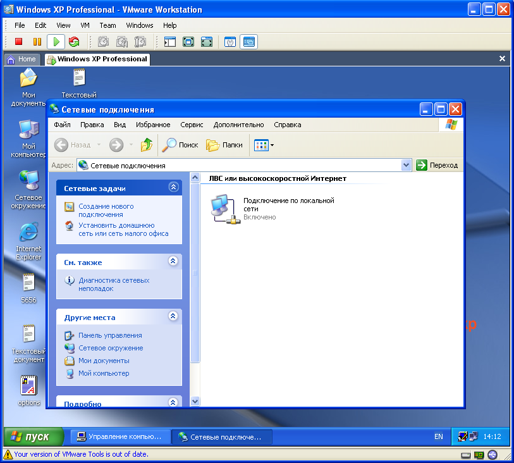
Task: Switch to the Home tab in VMware
Action: click(x=21, y=59)
